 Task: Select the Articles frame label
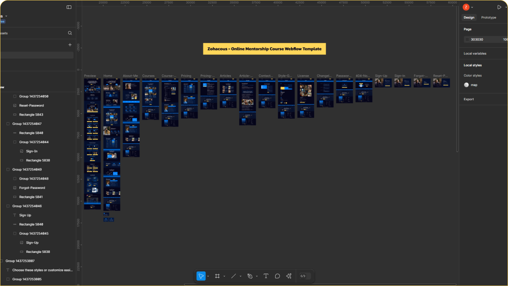tap(226, 76)
